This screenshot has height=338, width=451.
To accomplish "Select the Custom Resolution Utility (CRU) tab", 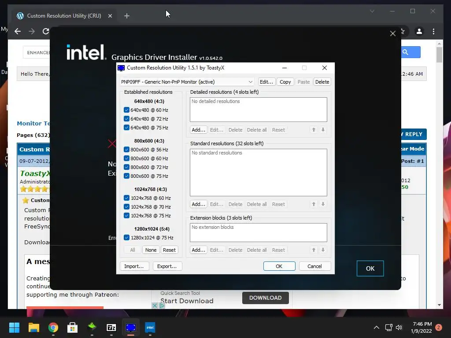I will tap(64, 16).
